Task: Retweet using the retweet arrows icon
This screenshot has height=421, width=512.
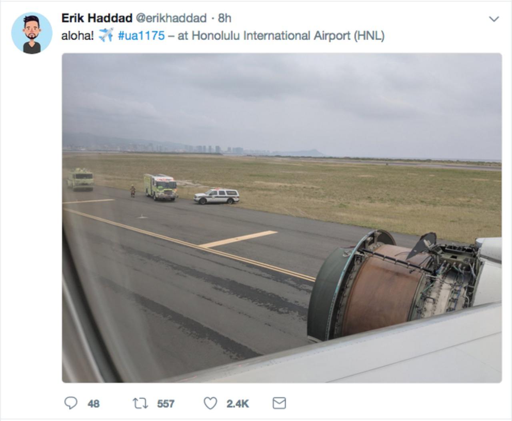Action: click(140, 403)
